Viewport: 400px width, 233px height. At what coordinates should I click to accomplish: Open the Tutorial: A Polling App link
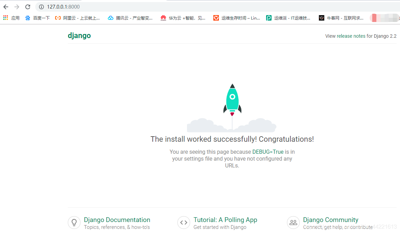[225, 220]
